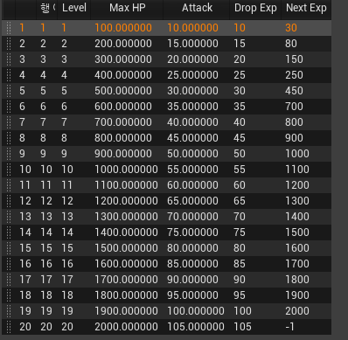
Task: Select the Max HP cell 2000.000000
Action: pyautogui.click(x=126, y=327)
